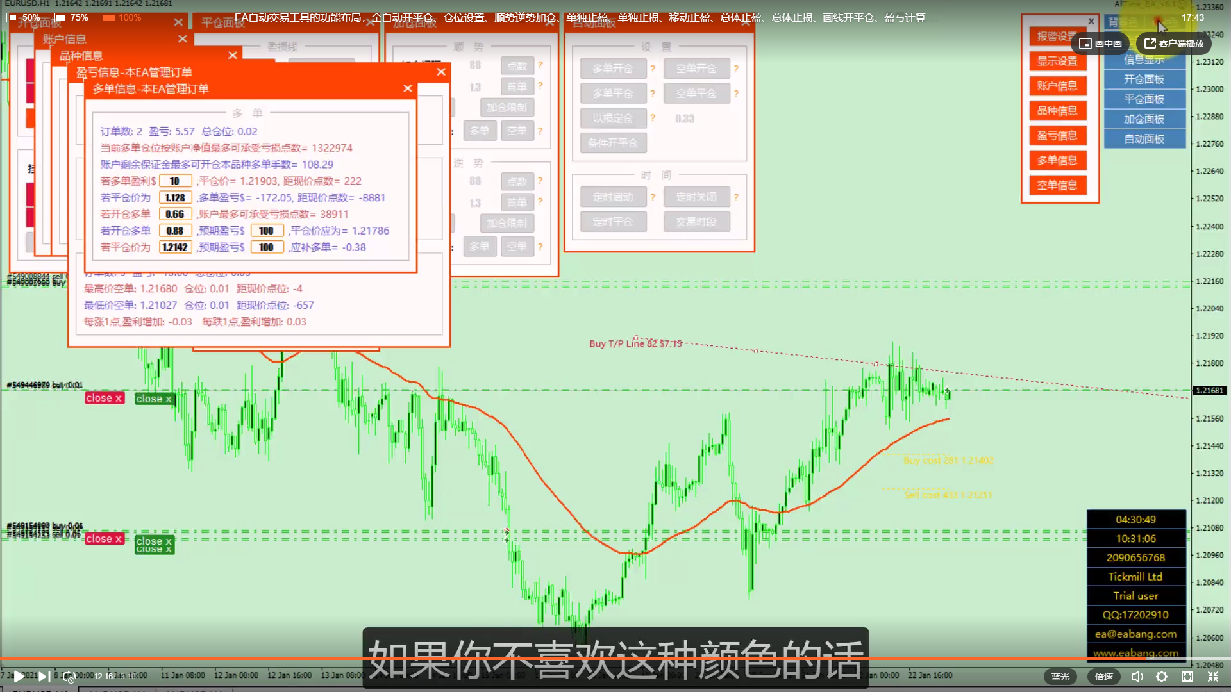Skip to next video
The image size is (1231, 692).
point(44,677)
